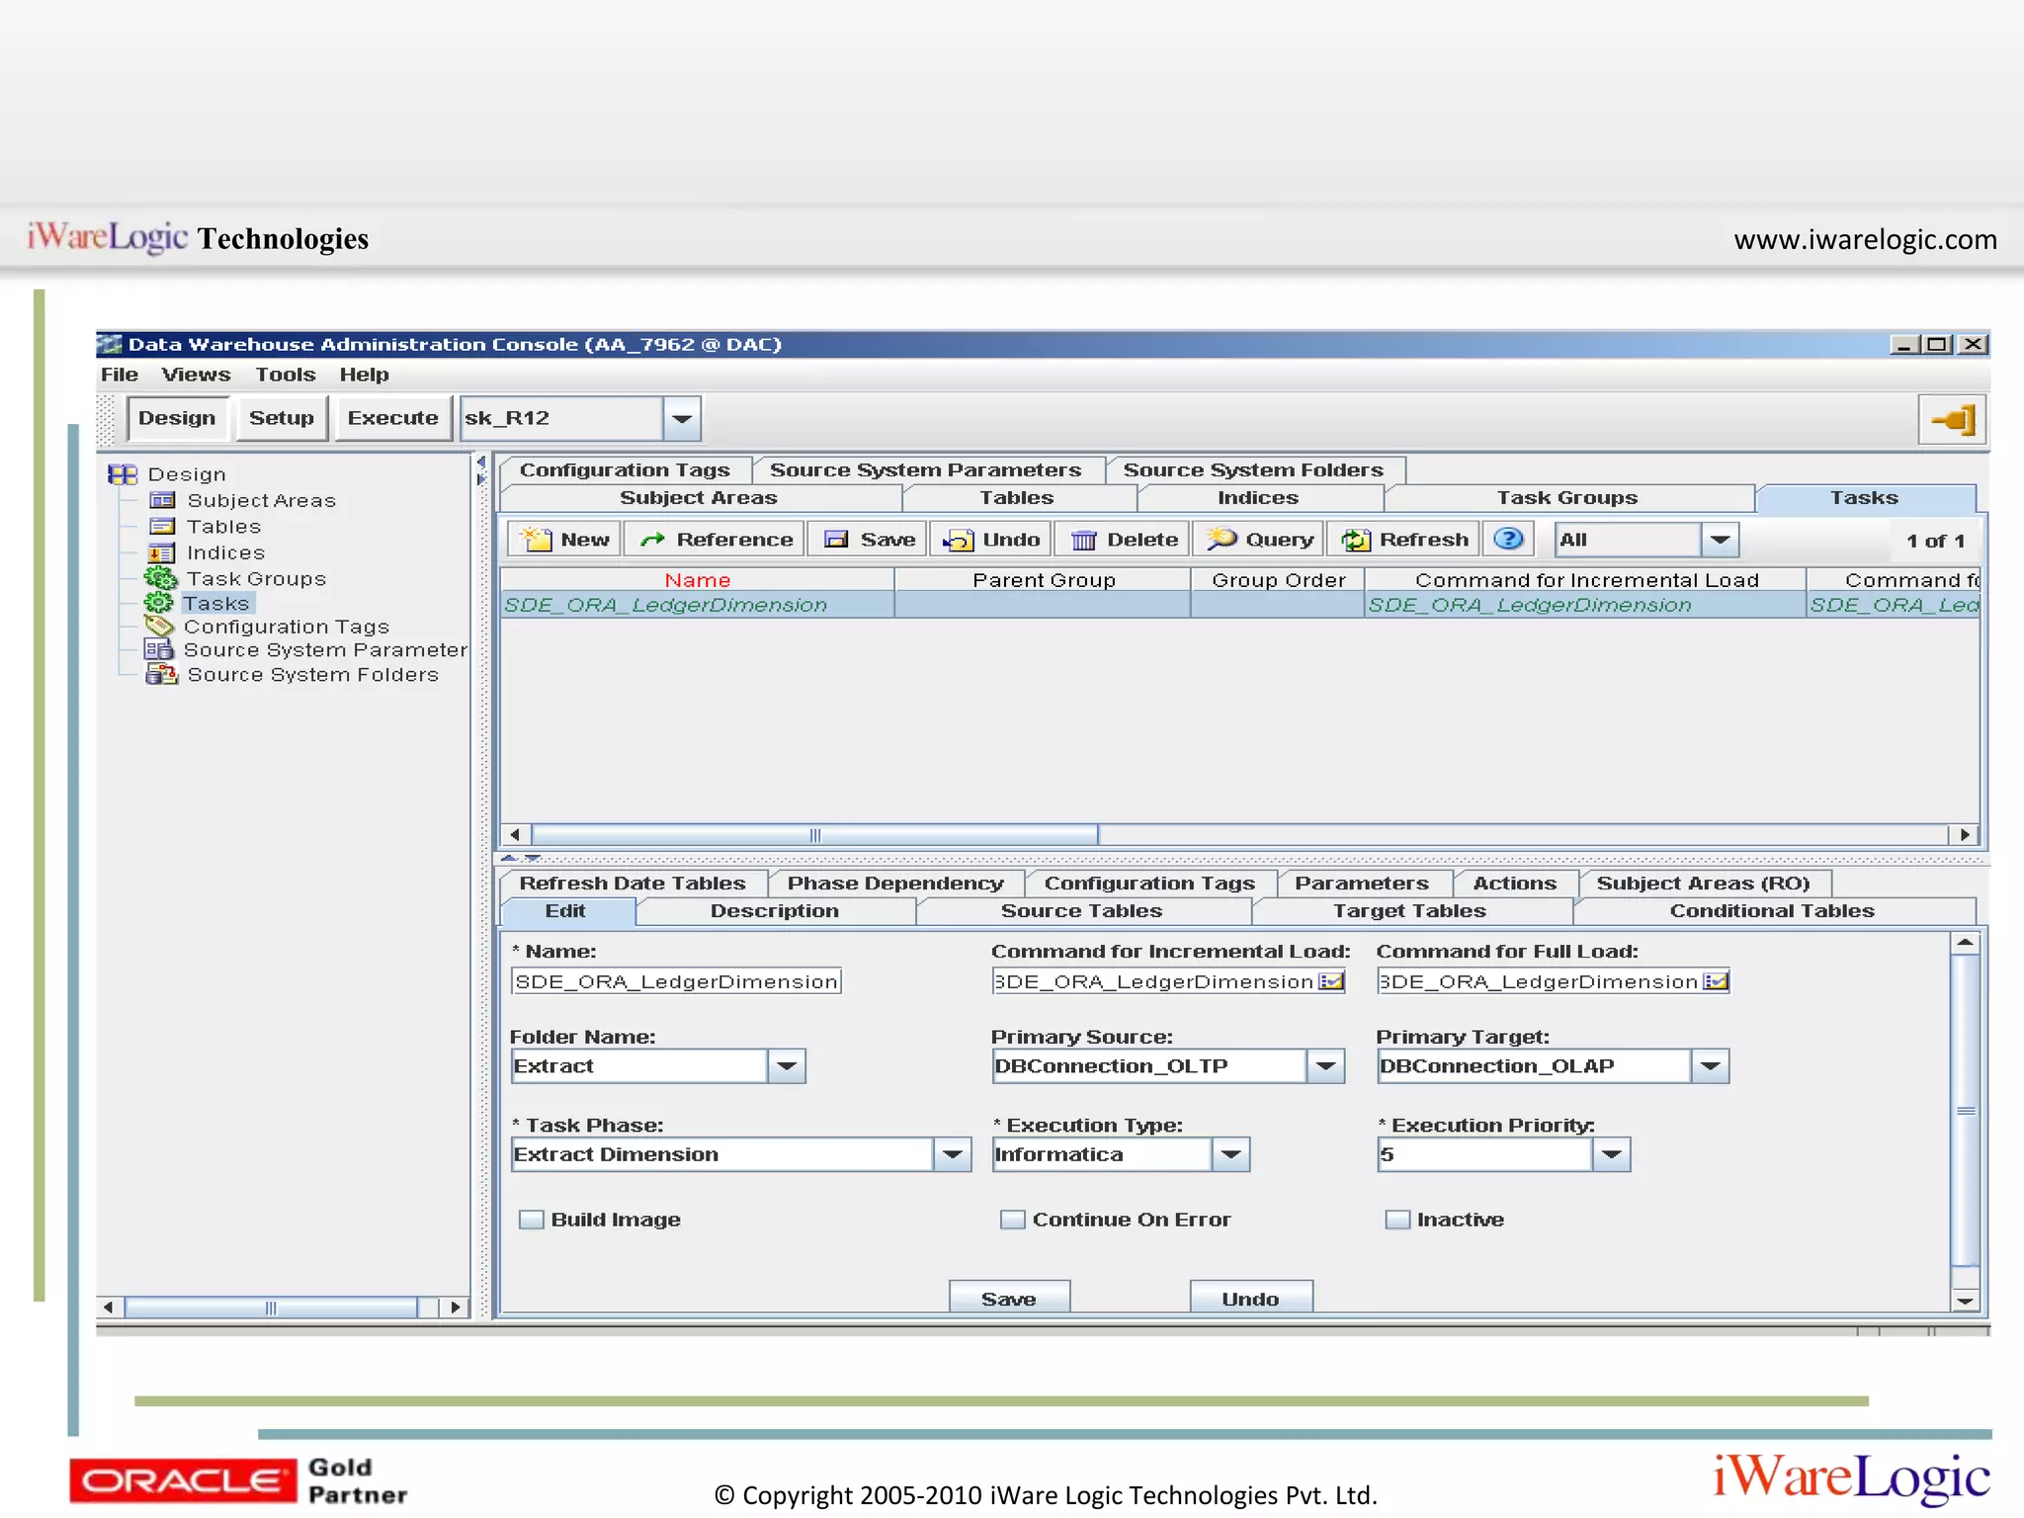Open Command for Full Load picker icon
Viewport: 2024px width, 1518px height.
pyautogui.click(x=1716, y=981)
